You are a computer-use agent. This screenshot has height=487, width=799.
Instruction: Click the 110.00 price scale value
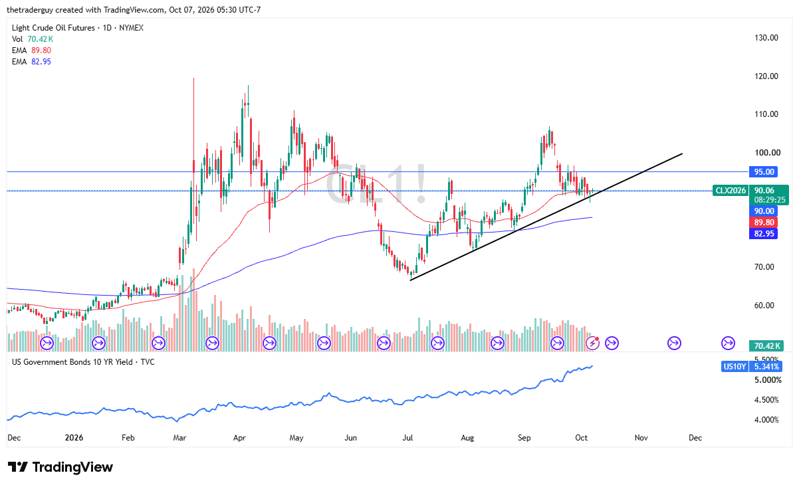766,114
